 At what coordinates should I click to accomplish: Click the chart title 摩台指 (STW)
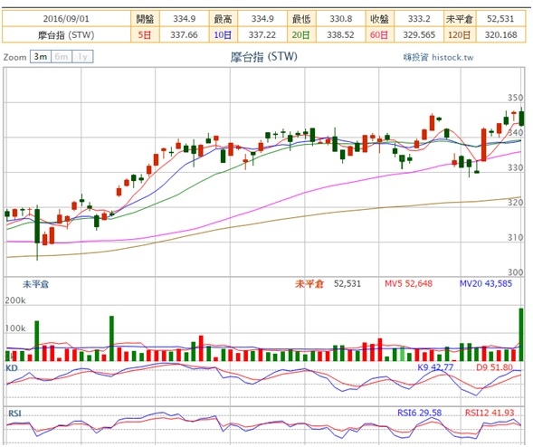(x=263, y=57)
